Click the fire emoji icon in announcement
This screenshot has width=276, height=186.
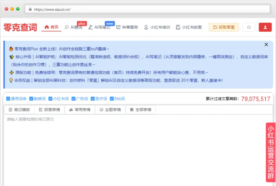[11, 49]
